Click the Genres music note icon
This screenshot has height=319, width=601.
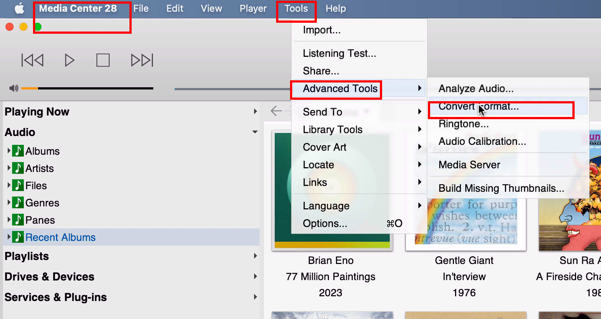[18, 202]
